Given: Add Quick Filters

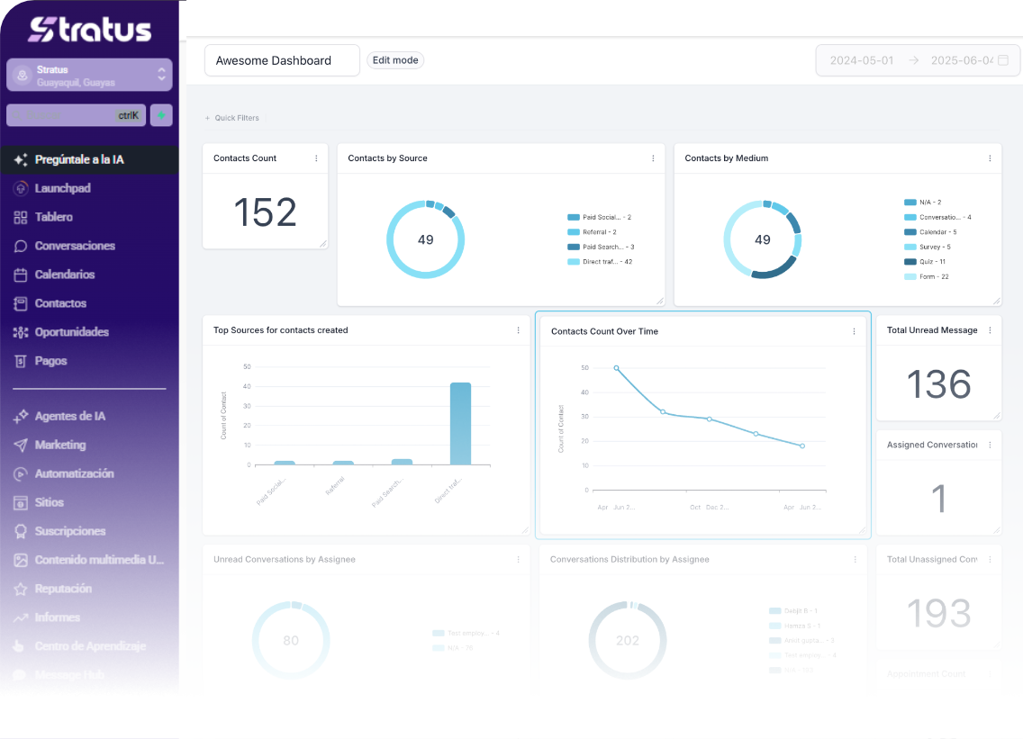Looking at the screenshot, I should 232,118.
